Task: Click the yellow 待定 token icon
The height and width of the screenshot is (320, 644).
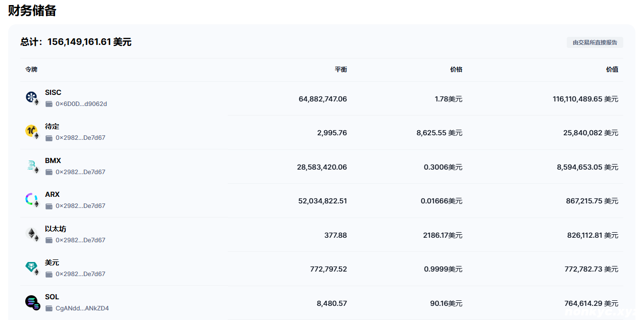Action: 31,131
